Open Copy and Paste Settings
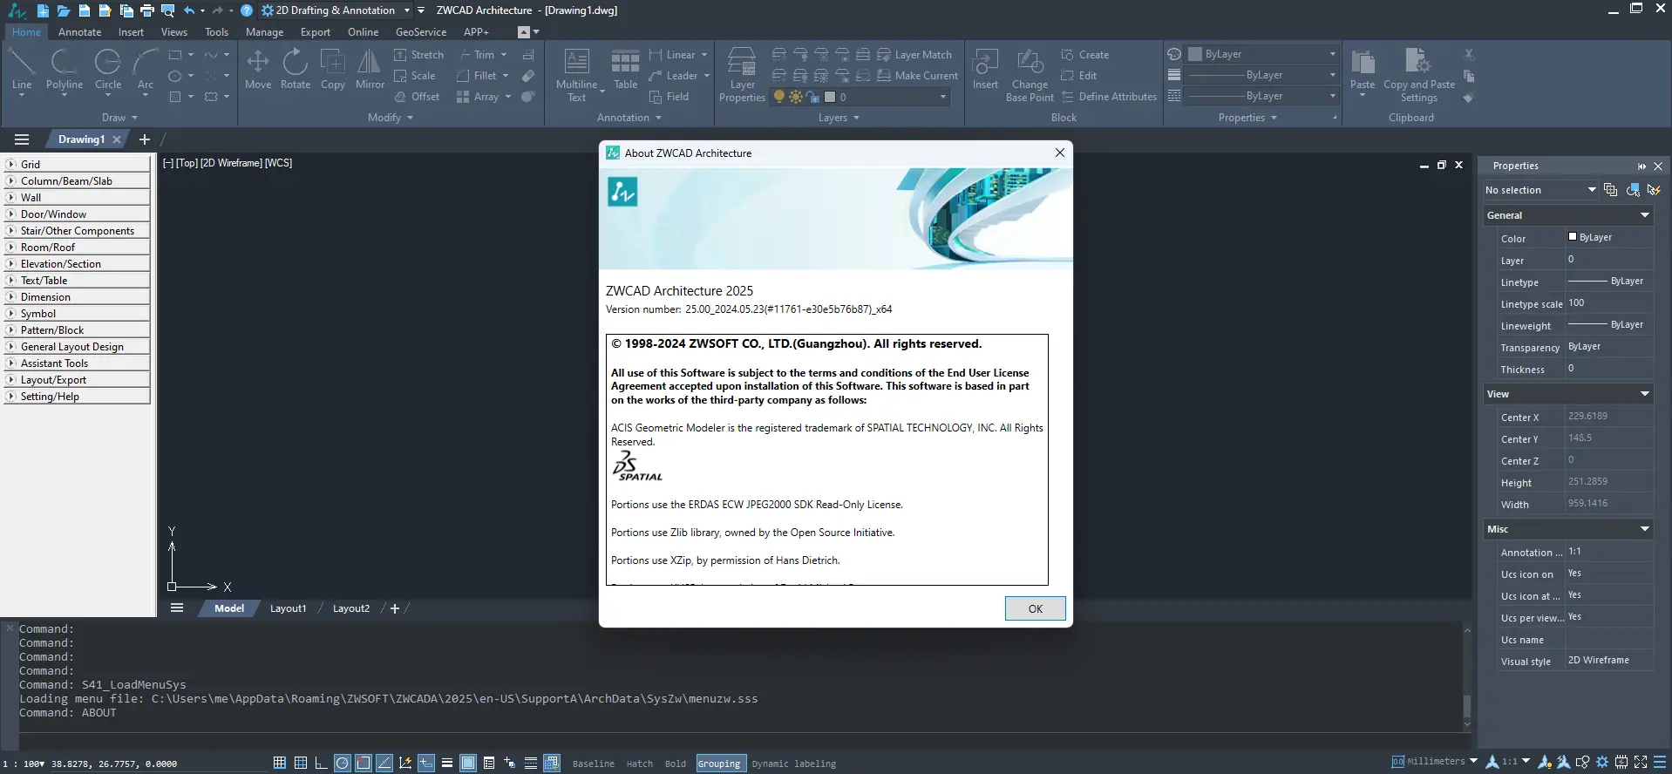 [1419, 75]
